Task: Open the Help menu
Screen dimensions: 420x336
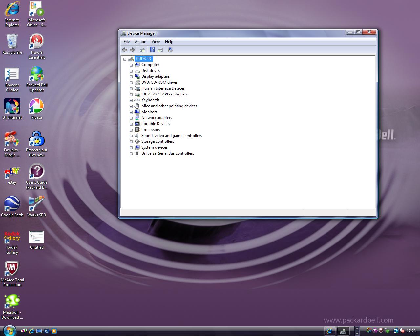Action: point(169,42)
